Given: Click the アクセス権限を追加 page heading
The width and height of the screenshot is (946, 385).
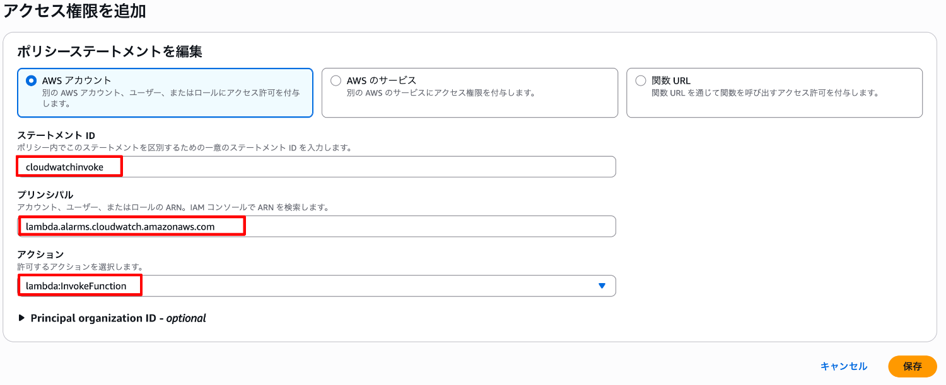Looking at the screenshot, I should pyautogui.click(x=74, y=11).
